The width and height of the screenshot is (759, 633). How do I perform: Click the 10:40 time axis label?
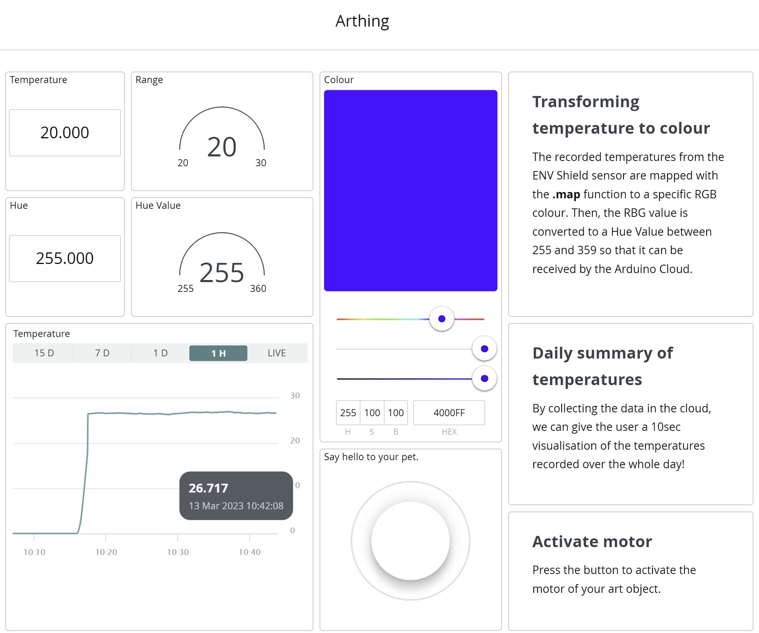pos(250,552)
